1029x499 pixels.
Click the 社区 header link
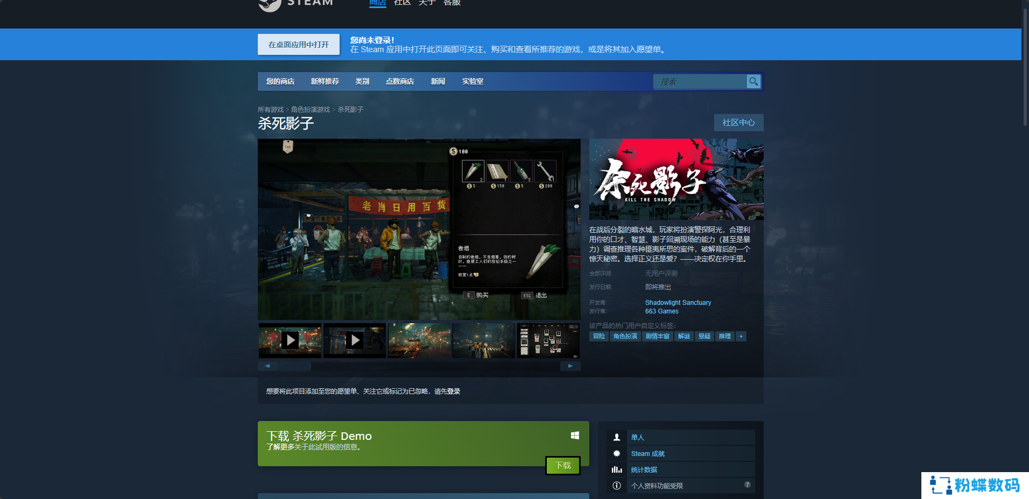(x=402, y=3)
